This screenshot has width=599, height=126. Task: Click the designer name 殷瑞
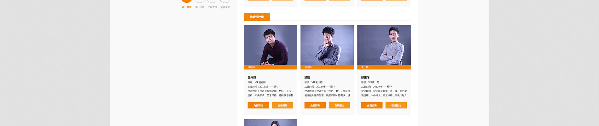pos(307,77)
